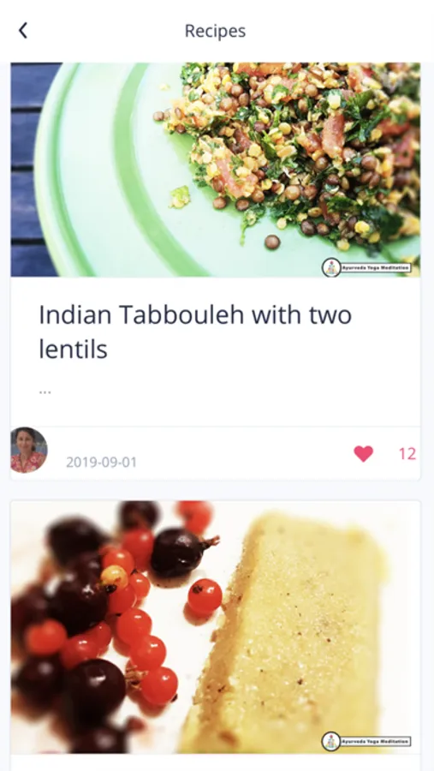This screenshot has width=434, height=771.
Task: Tap the like count 12
Action: coord(407,453)
